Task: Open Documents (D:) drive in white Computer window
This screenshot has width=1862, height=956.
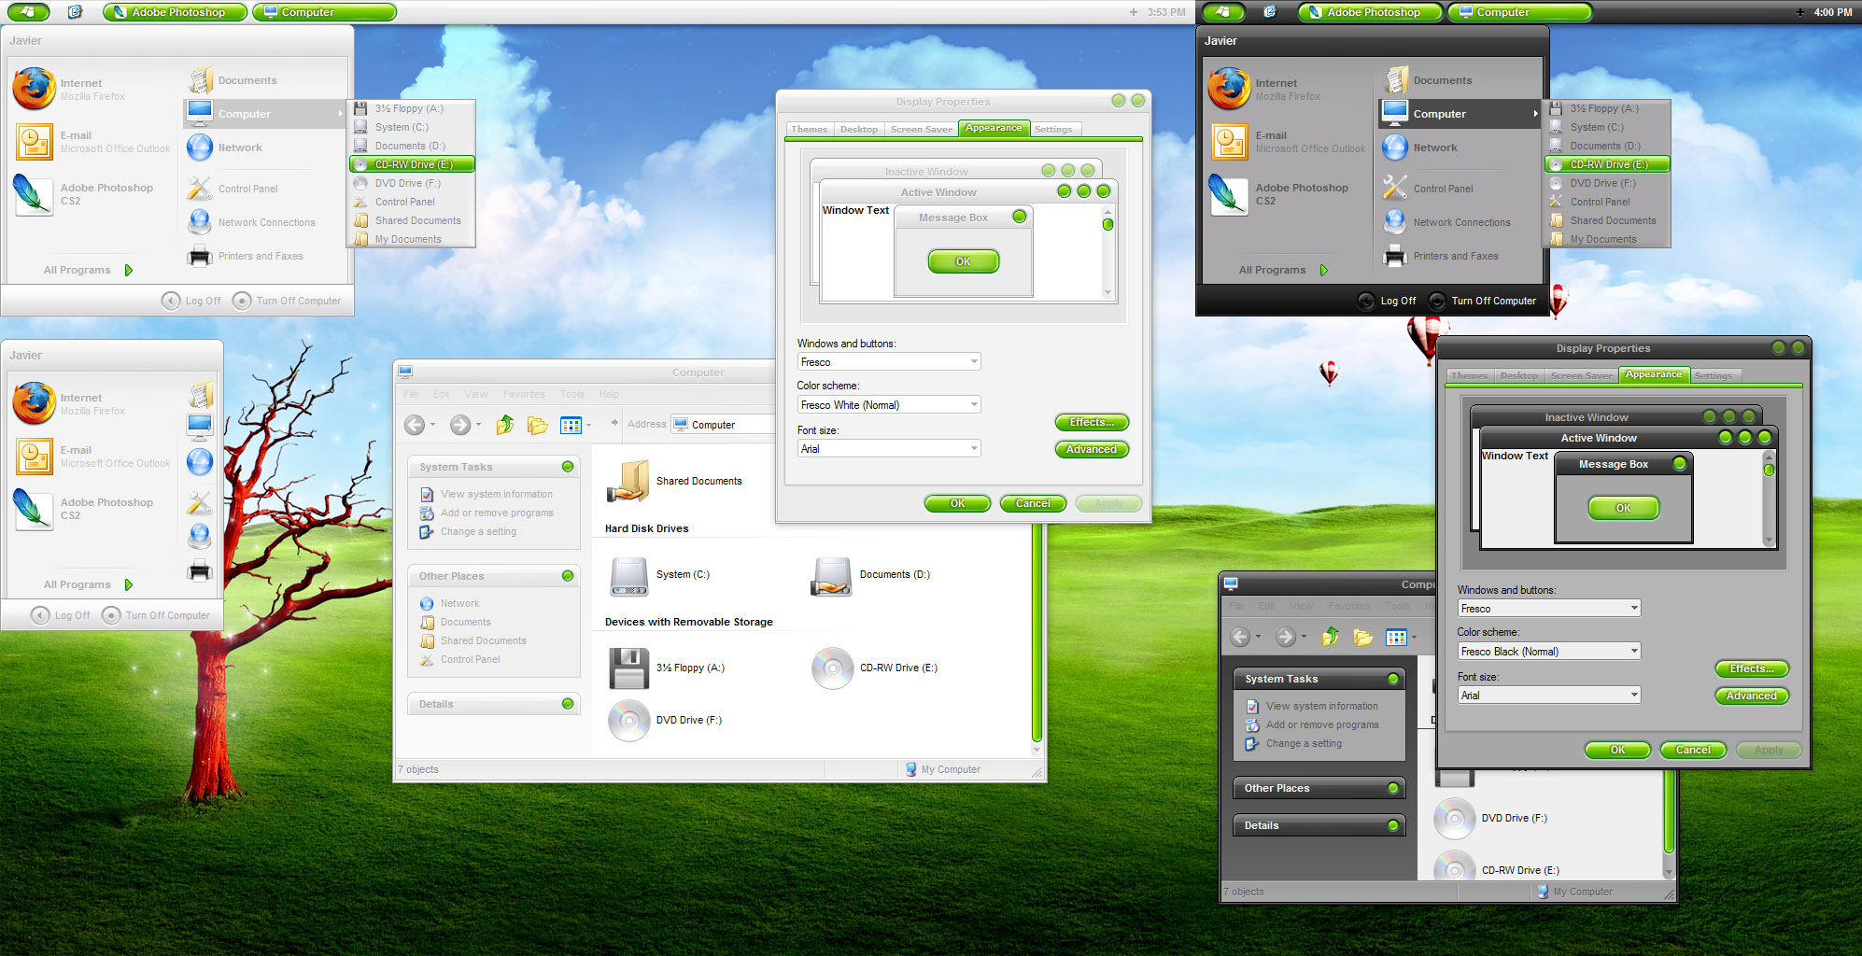Action: (831, 575)
